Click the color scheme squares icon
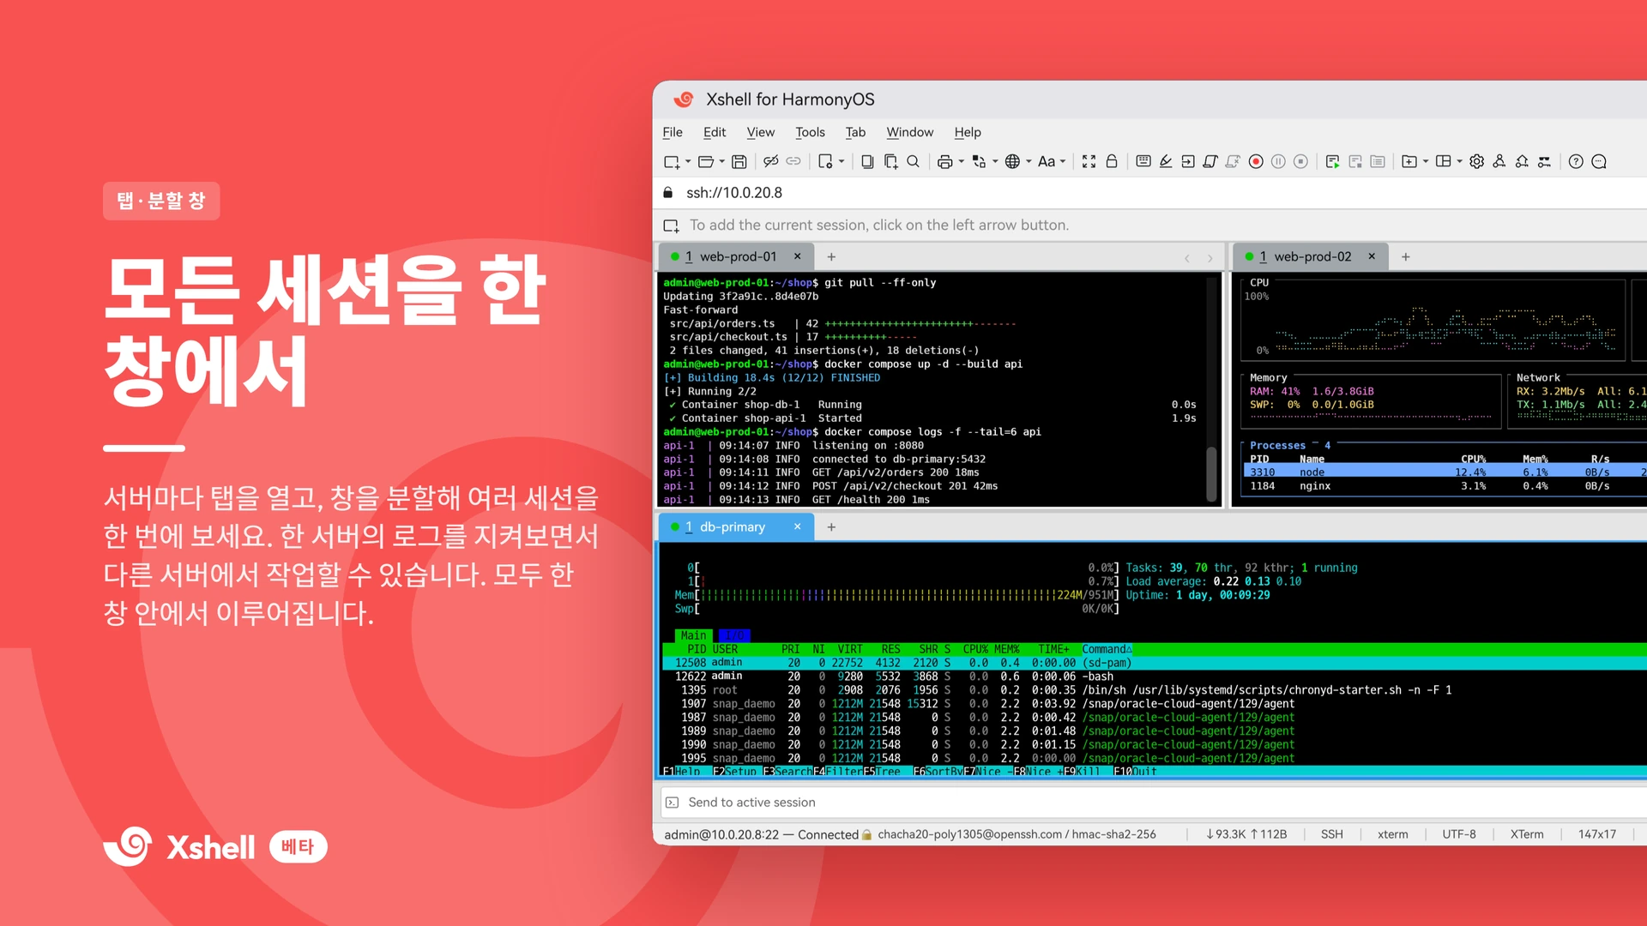 pyautogui.click(x=979, y=161)
